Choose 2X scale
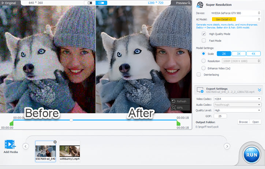The image size is (265, 169). [x=224, y=54]
